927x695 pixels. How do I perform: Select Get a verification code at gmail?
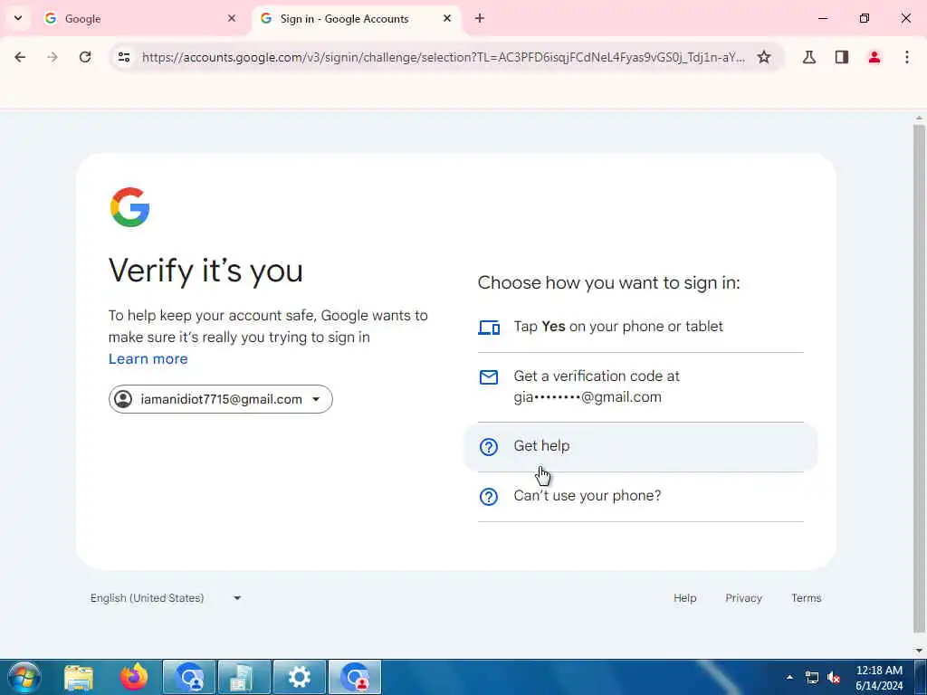tap(641, 387)
